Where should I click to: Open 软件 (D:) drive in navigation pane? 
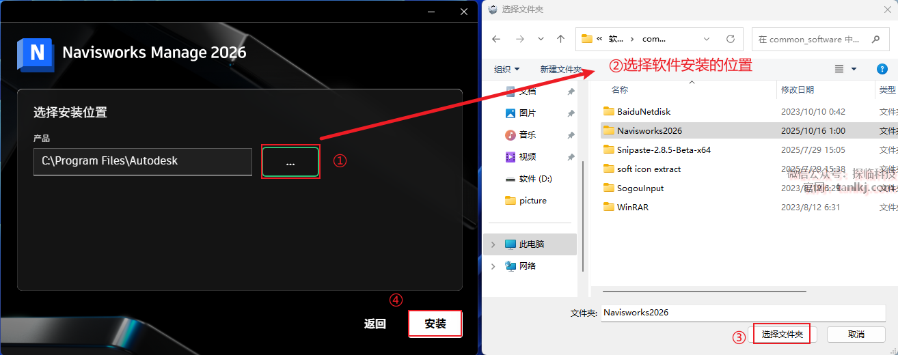[x=536, y=178]
